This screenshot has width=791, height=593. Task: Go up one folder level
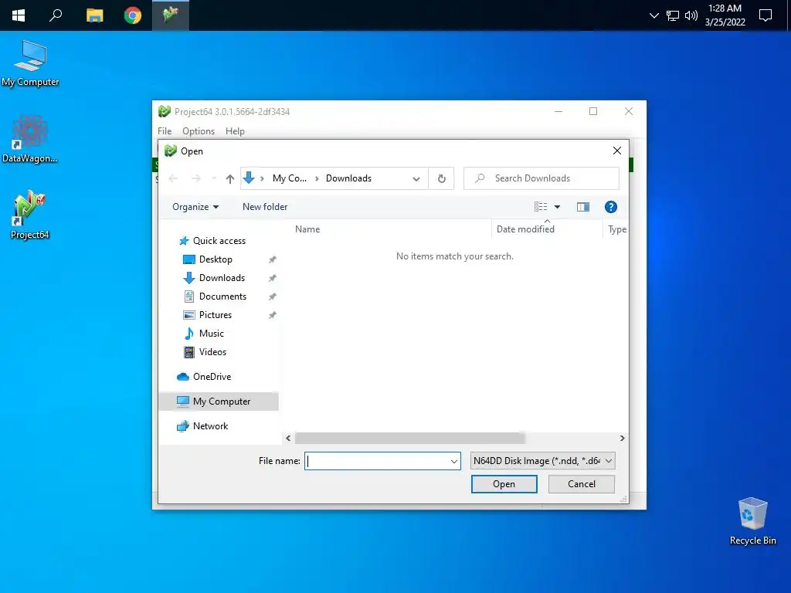click(x=230, y=178)
